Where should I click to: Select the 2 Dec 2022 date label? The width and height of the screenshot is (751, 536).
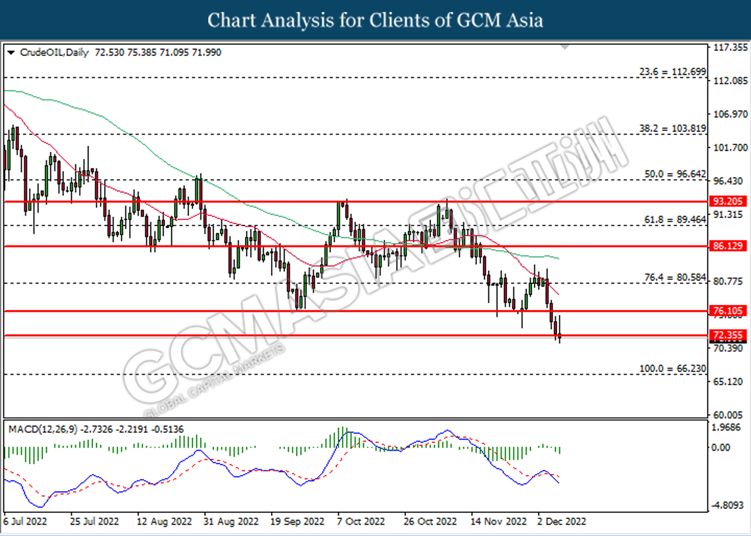point(562,521)
